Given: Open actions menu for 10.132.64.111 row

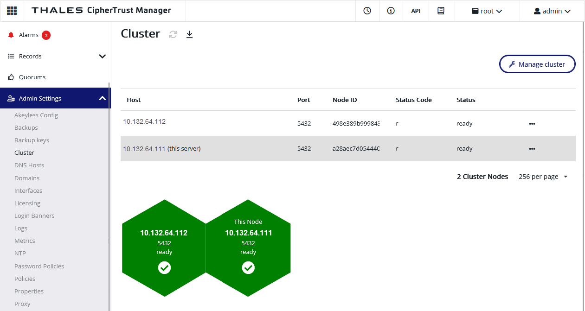Looking at the screenshot, I should 532,149.
